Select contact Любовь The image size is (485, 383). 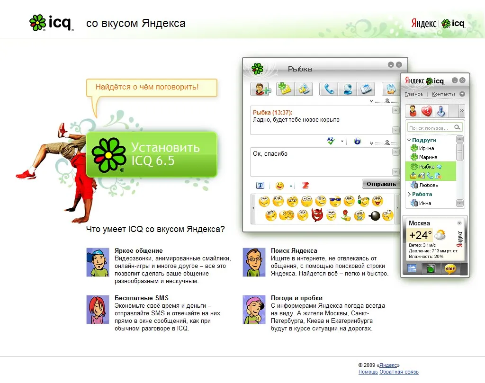pos(428,185)
